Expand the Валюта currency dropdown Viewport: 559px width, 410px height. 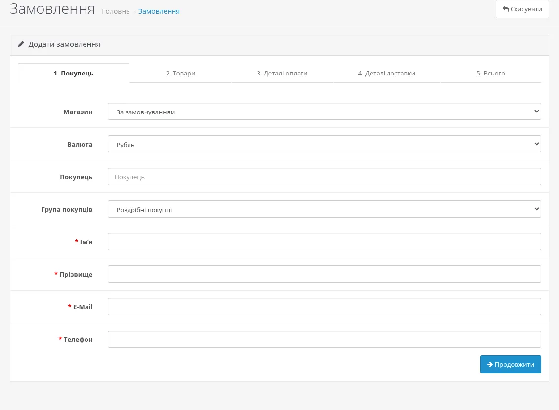[x=324, y=144]
